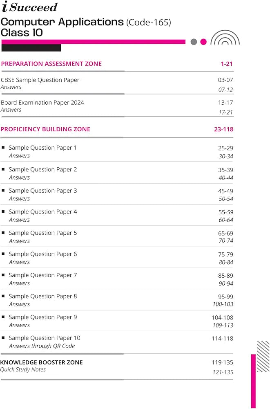This screenshot has width=270, height=409.
Task: Jump to PROFICIENCY BUILDING ZONE heading
Action: click(45, 129)
